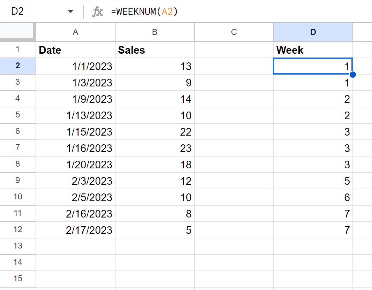The width and height of the screenshot is (372, 290).
Task: Select sales value 8 cell
Action: click(155, 213)
